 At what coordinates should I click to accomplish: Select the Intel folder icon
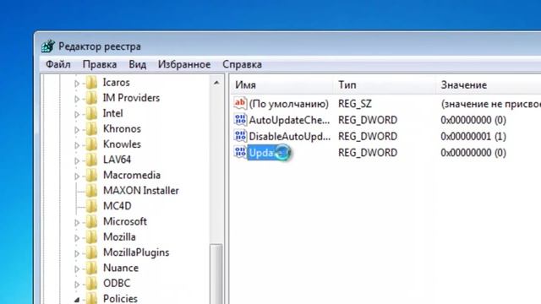tap(91, 113)
